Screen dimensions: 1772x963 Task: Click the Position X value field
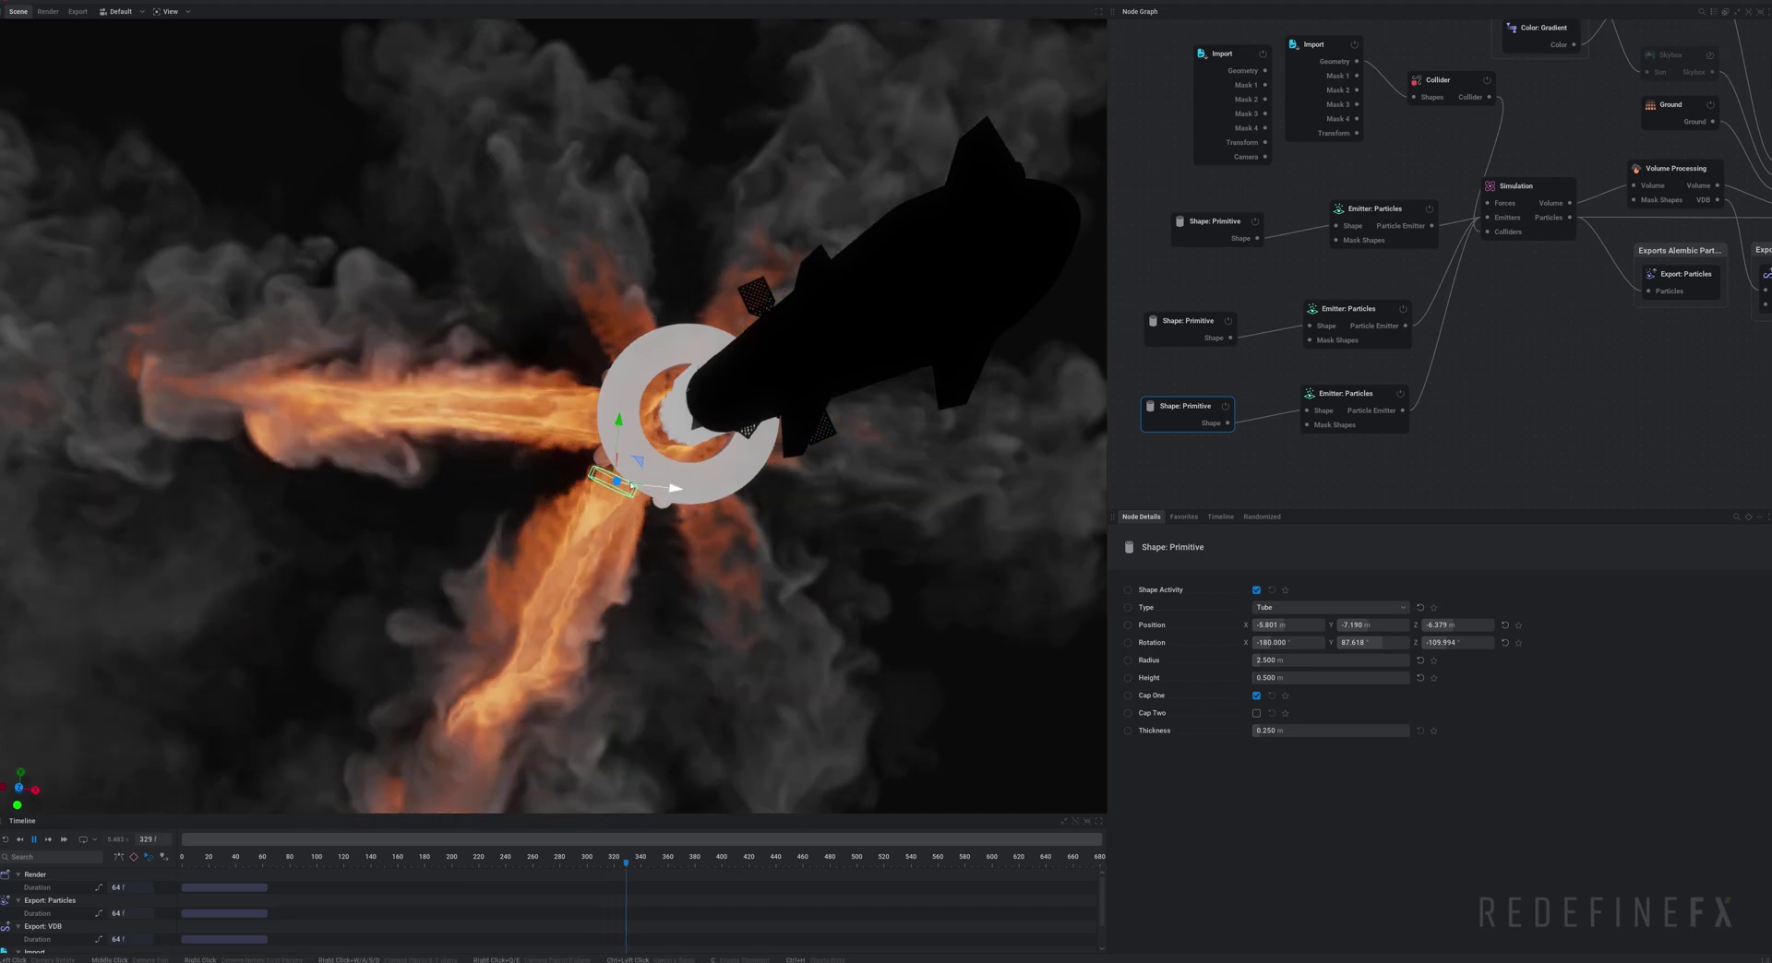tap(1288, 625)
